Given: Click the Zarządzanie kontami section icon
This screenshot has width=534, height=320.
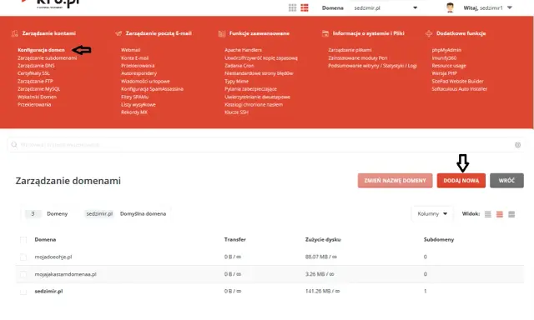Looking at the screenshot, I should (15, 33).
